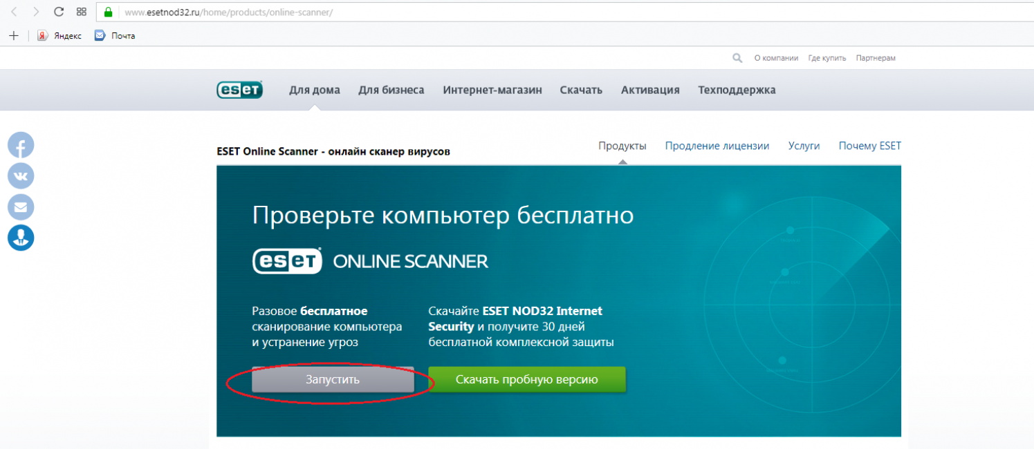Open the Где купить link

tap(827, 58)
